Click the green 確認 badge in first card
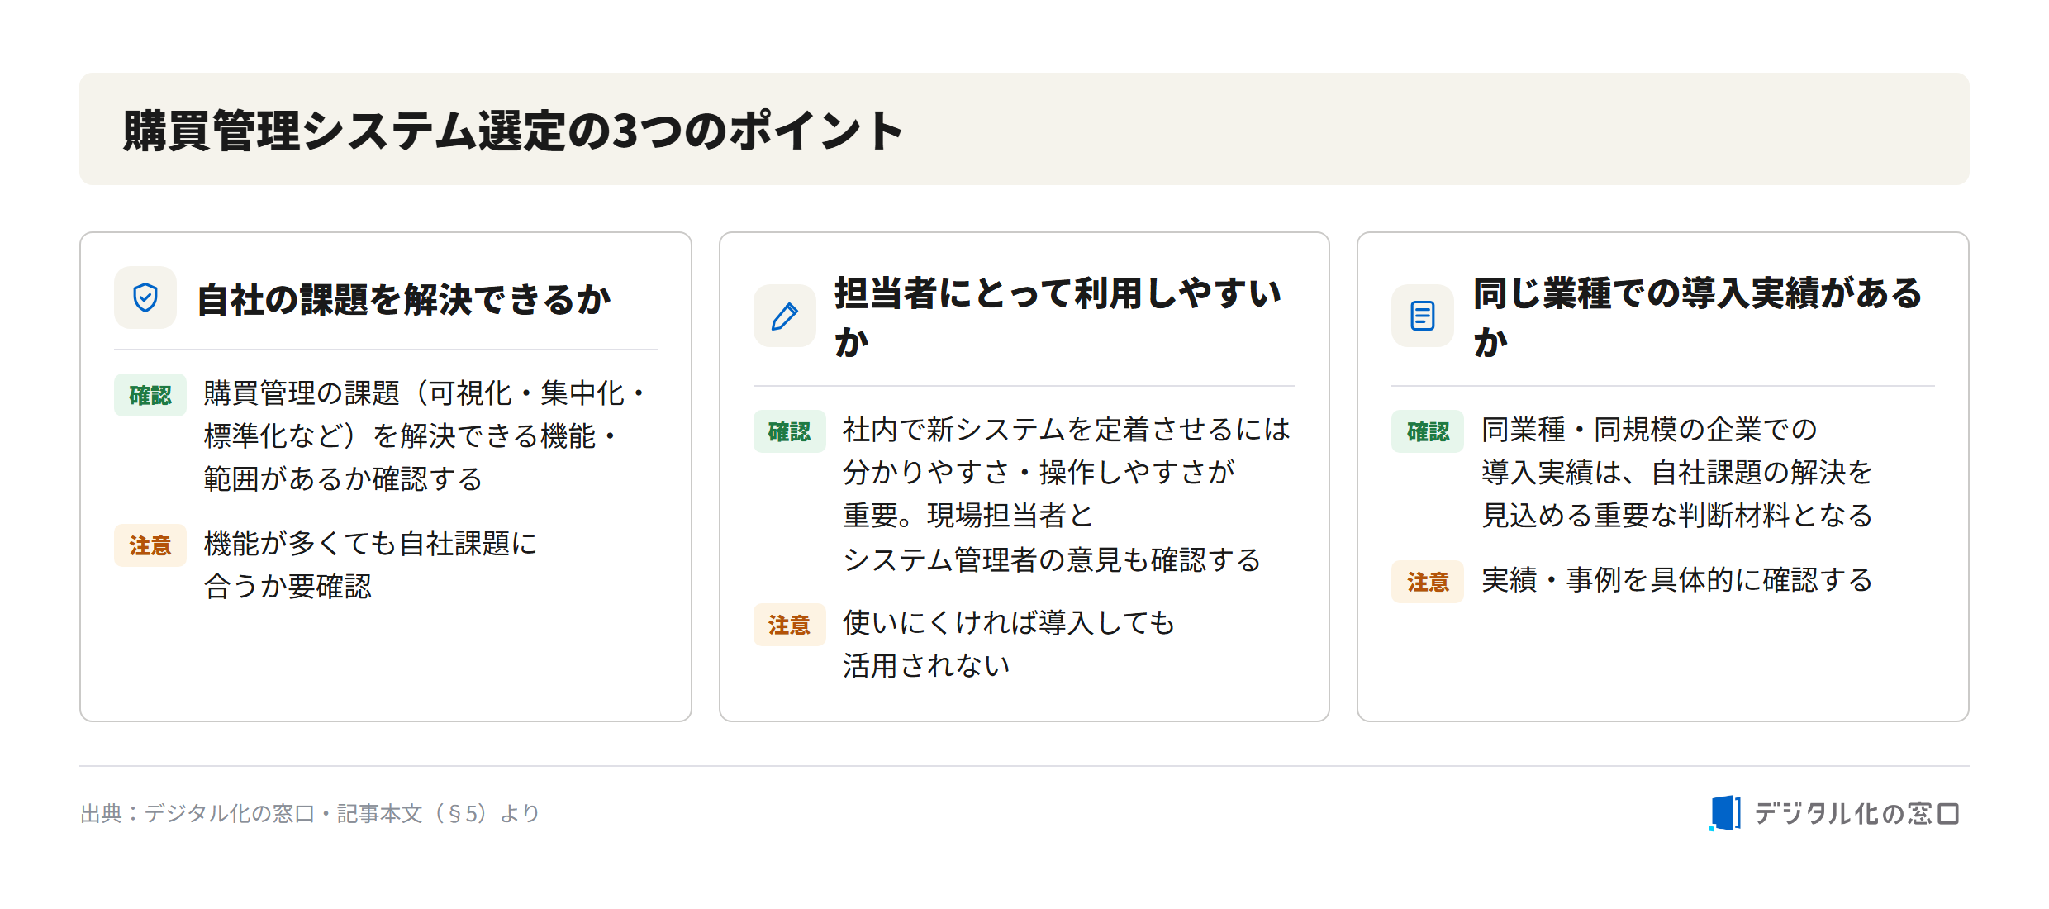The image size is (2049, 909). pos(150,395)
